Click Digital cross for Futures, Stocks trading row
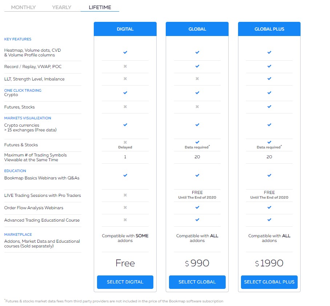 (x=125, y=107)
